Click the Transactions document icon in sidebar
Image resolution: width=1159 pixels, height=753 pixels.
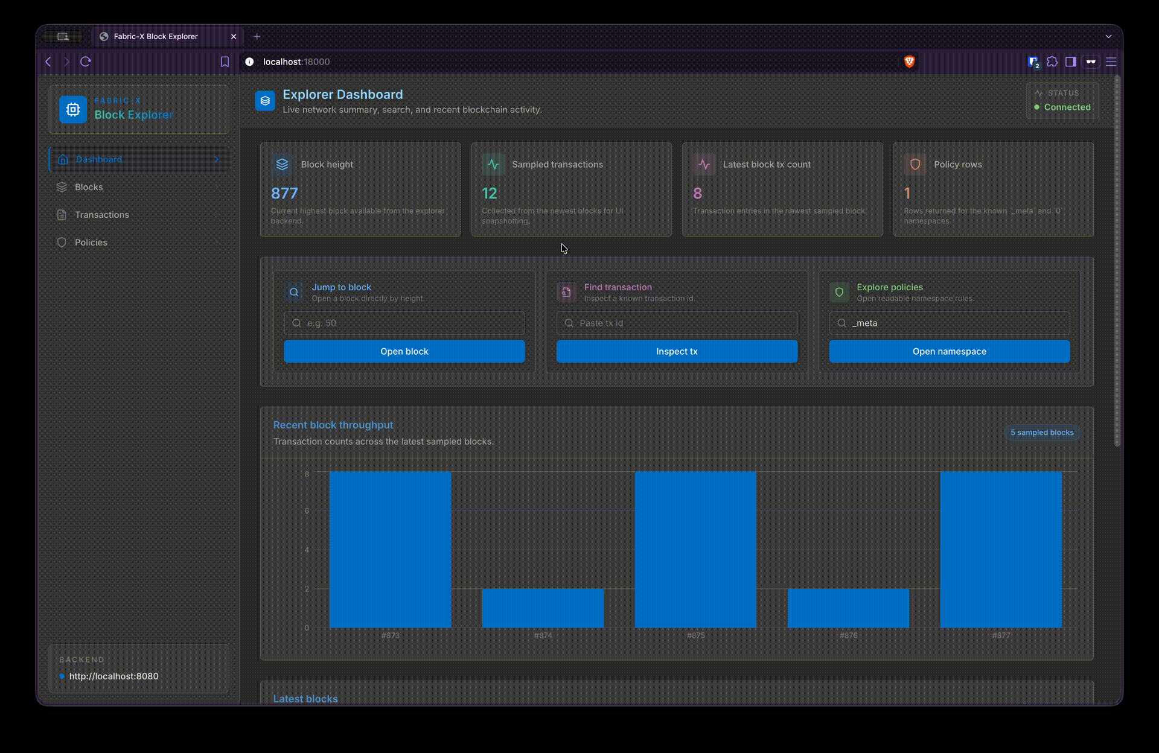pos(62,215)
